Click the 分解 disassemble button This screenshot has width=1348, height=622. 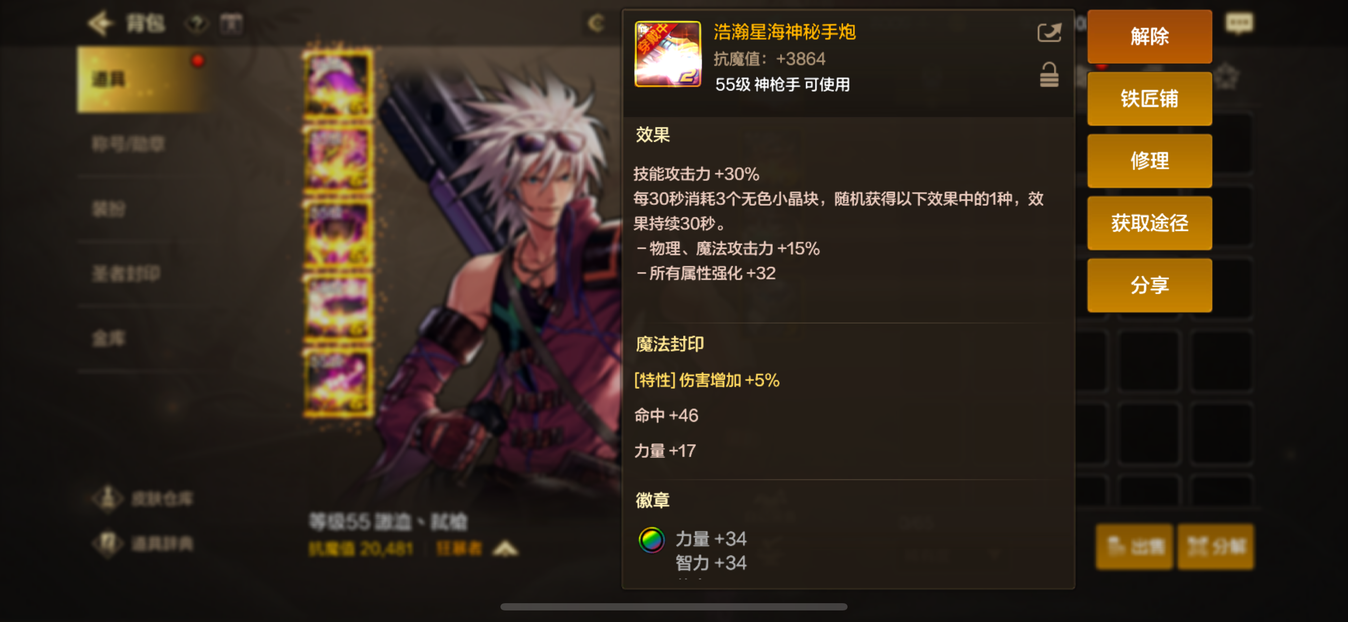[x=1215, y=547]
